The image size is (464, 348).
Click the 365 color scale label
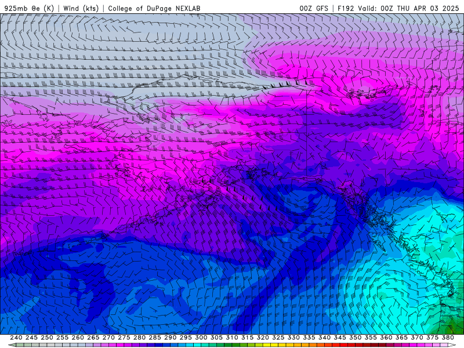click(x=401, y=338)
